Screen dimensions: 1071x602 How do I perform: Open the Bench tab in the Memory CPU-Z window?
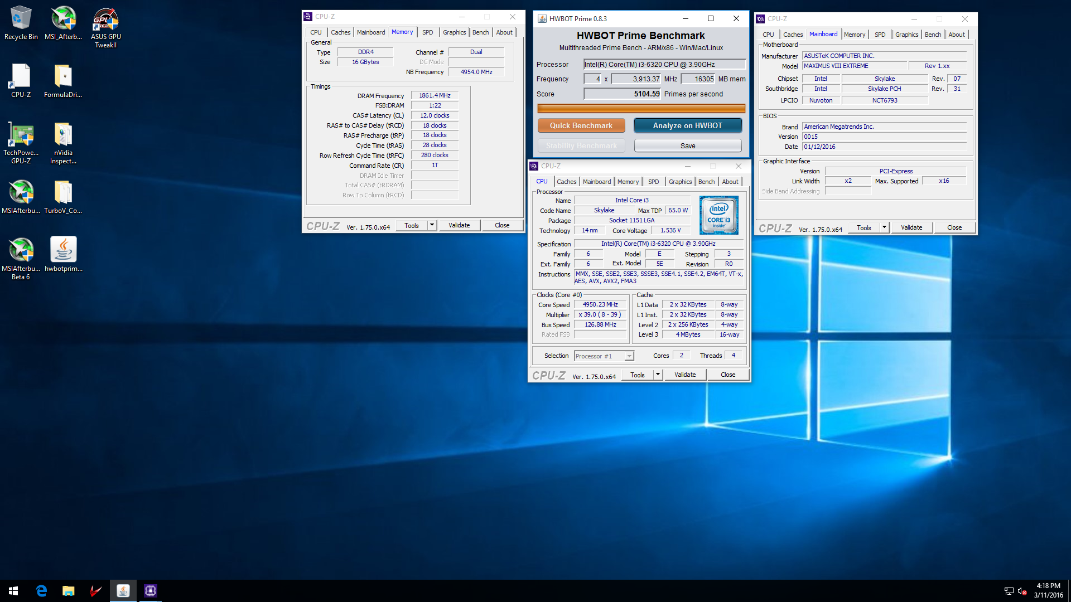click(x=480, y=32)
